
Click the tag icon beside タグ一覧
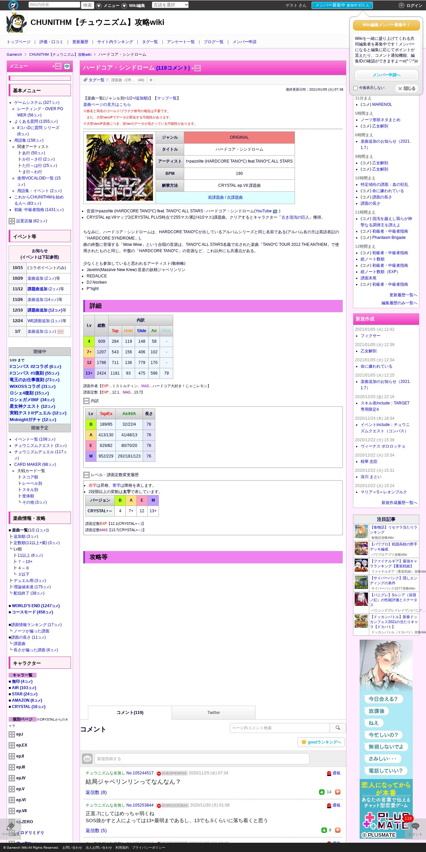coord(86,80)
